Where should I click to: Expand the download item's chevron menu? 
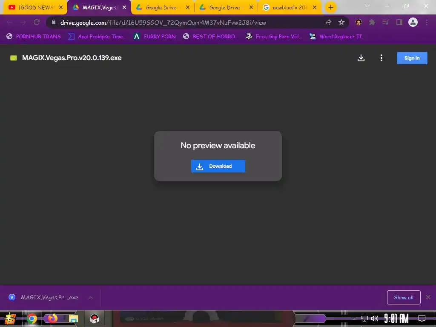91,298
